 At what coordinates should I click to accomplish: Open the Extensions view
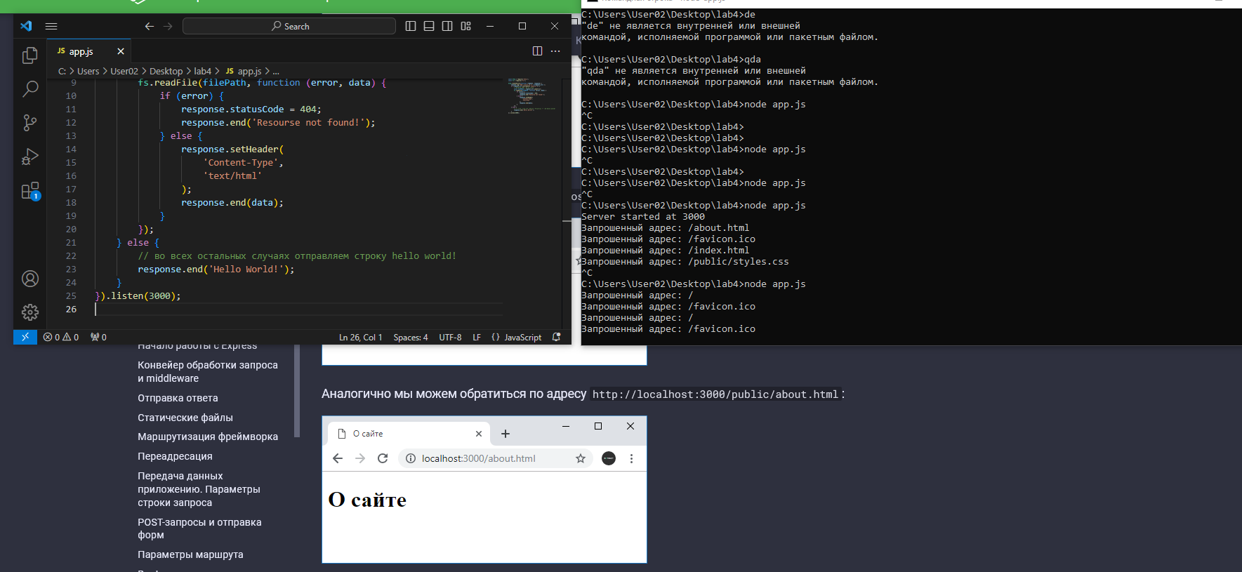29,191
